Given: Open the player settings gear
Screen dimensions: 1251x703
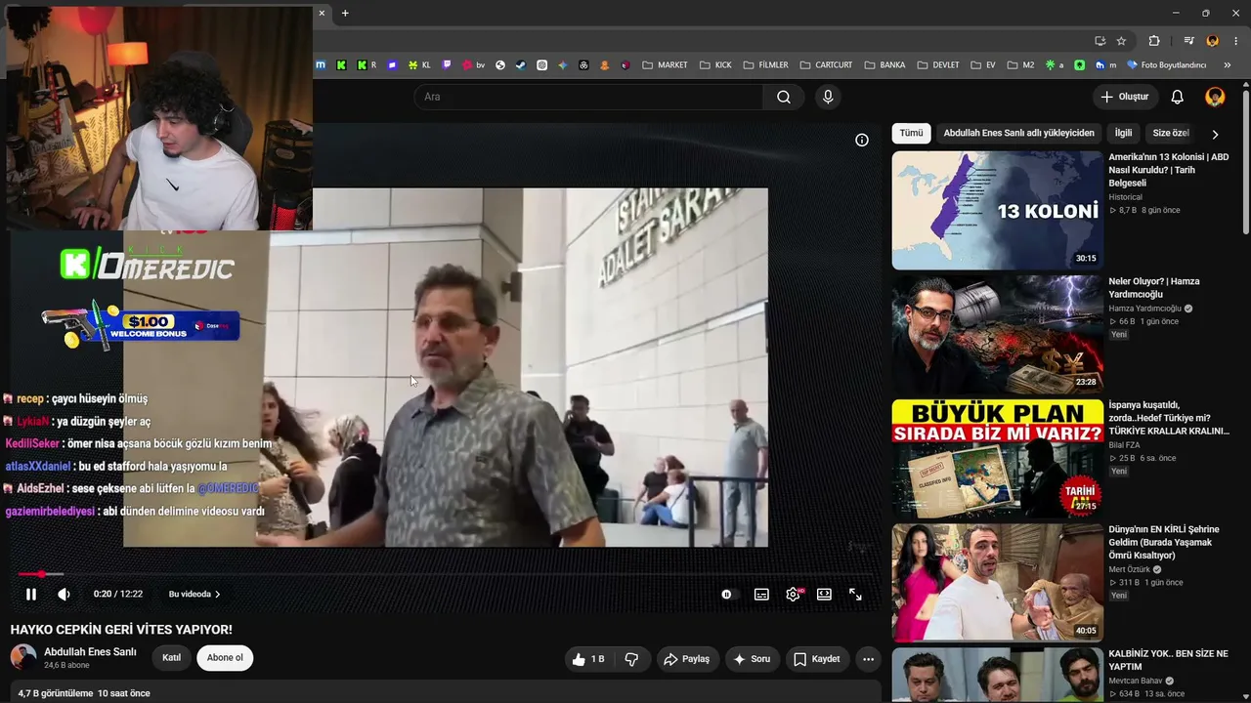Looking at the screenshot, I should click(793, 594).
